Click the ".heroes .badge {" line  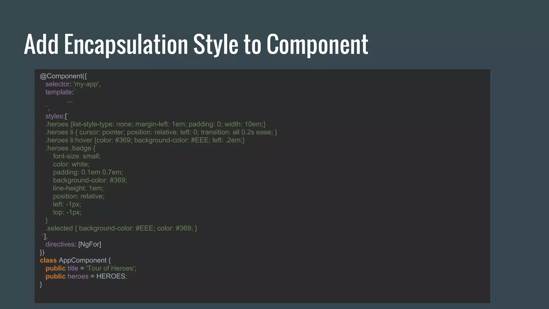71,148
